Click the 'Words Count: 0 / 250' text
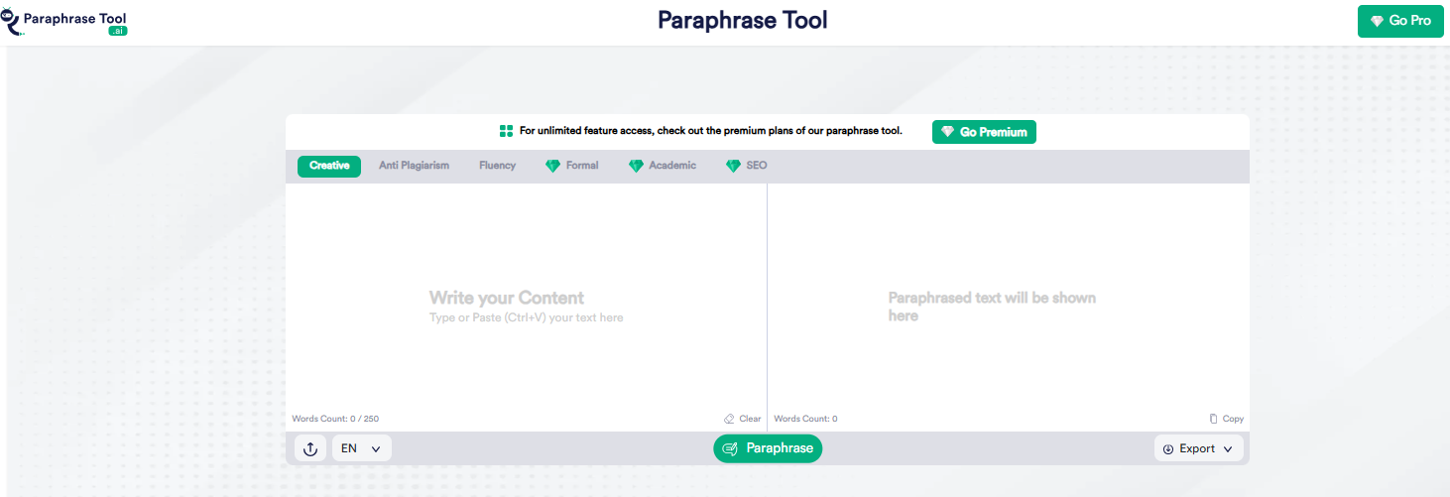This screenshot has height=497, width=1450. point(335,419)
